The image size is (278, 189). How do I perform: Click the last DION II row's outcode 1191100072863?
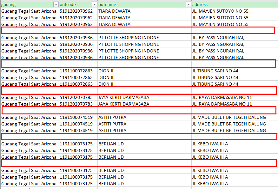tap(76, 84)
